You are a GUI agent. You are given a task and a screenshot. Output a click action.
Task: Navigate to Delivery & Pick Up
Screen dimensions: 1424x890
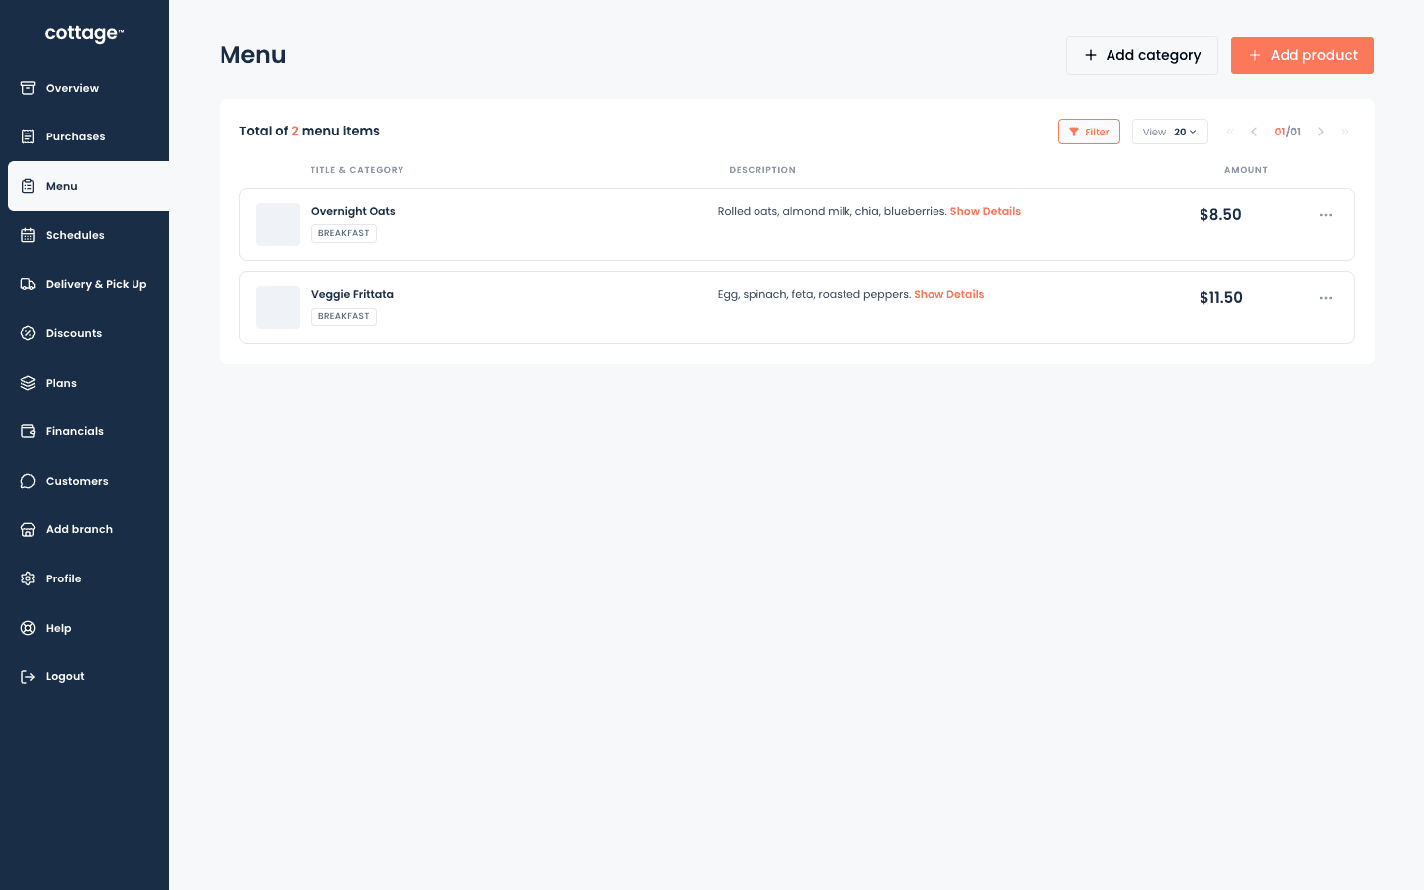click(96, 284)
